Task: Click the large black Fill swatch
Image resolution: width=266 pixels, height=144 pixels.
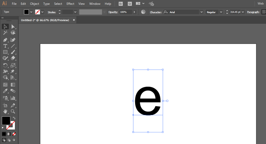Action: tap(6, 121)
